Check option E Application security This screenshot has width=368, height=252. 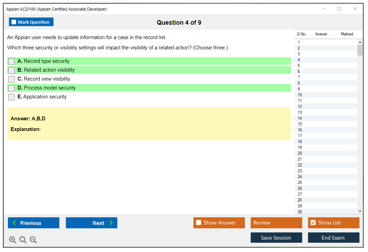(12, 97)
